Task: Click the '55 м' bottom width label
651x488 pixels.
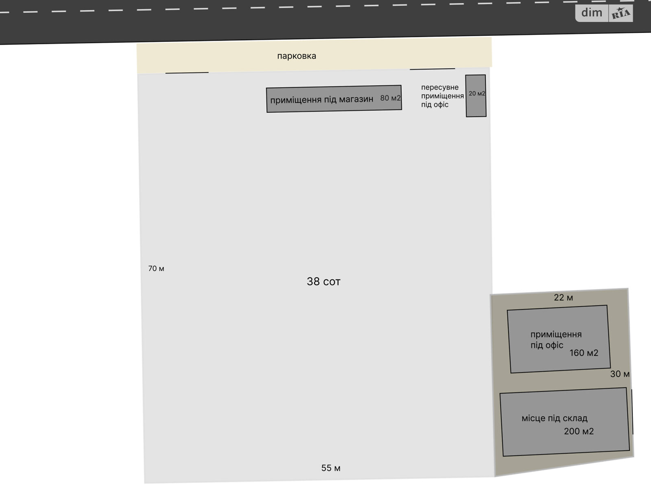Action: pyautogui.click(x=331, y=468)
